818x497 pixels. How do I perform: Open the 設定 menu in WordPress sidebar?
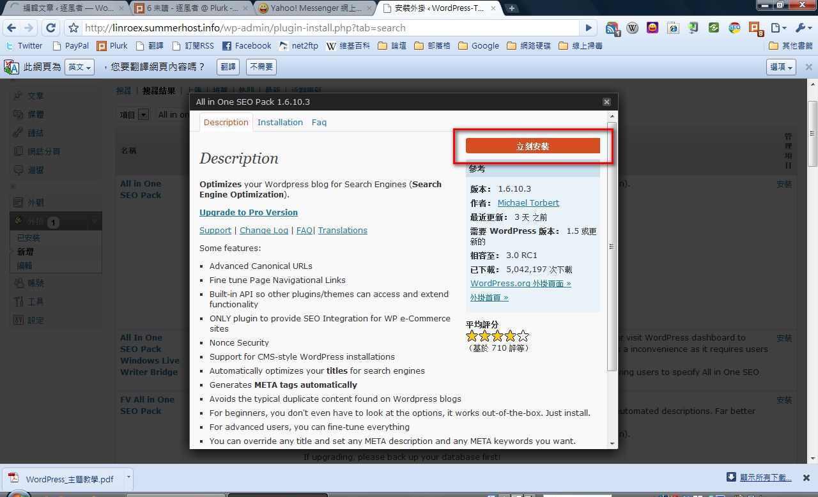point(36,319)
